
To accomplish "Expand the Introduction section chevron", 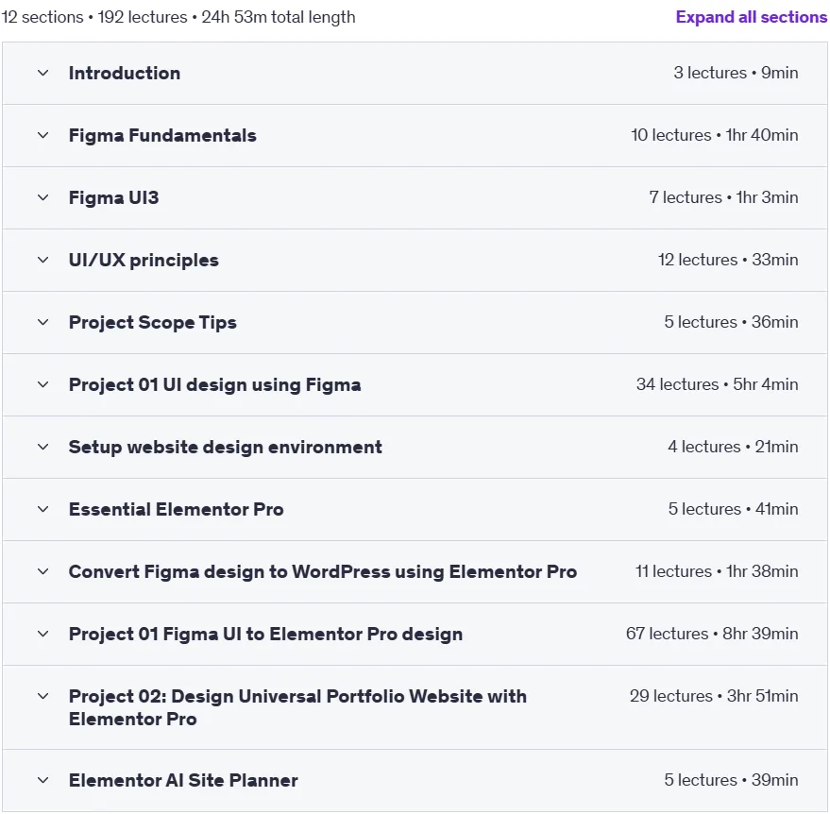I will click(42, 73).
